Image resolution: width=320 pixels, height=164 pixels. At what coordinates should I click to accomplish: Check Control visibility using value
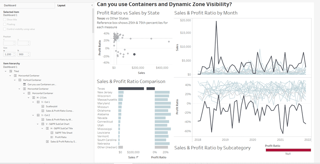[x=4, y=29]
